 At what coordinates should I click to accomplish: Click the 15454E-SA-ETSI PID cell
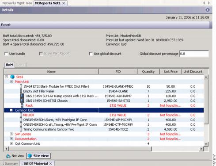coord(118,101)
